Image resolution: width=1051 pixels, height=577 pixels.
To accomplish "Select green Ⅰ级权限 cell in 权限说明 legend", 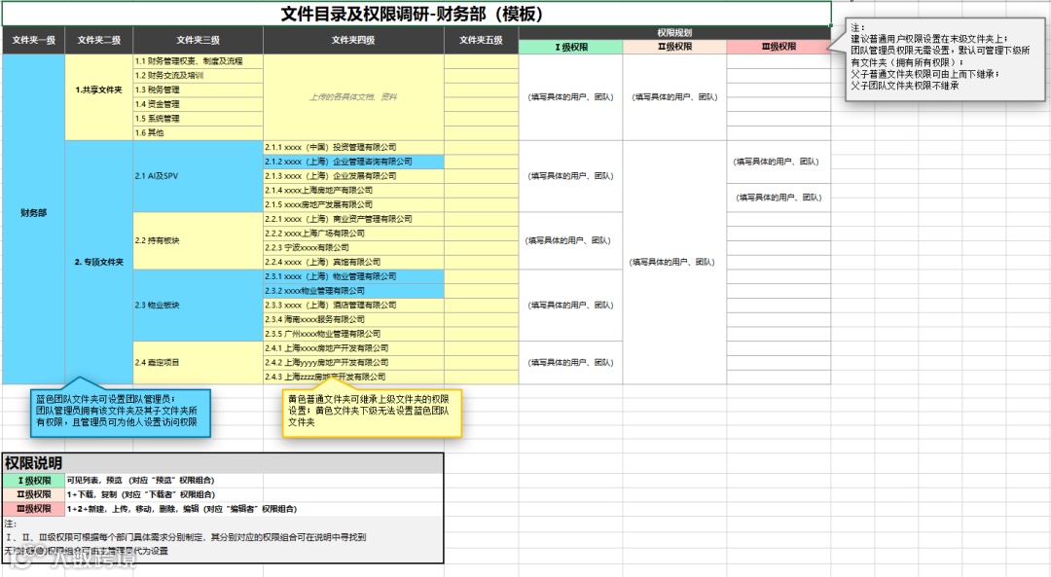I will click(x=33, y=481).
